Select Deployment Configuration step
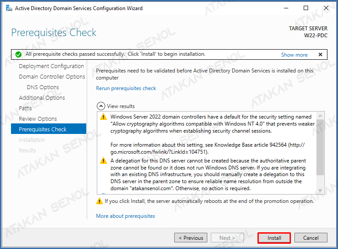Image resolution: width=338 pixels, height=249 pixels. click(x=51, y=66)
